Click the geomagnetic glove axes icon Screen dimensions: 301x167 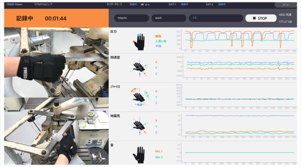[138, 126]
